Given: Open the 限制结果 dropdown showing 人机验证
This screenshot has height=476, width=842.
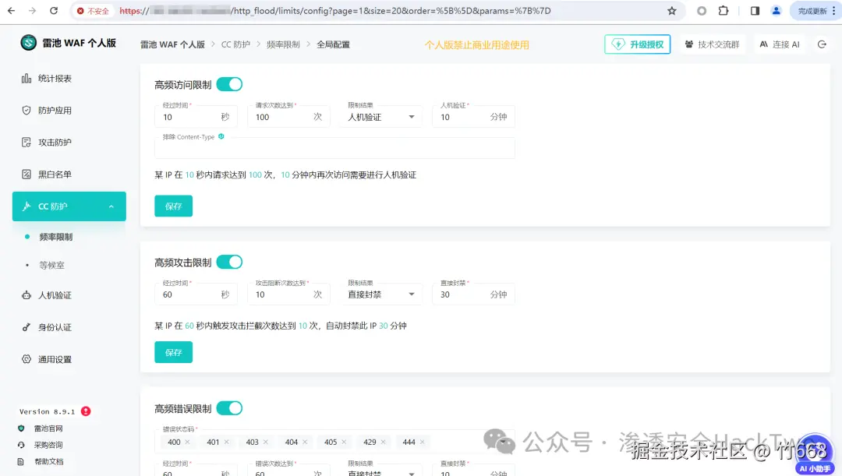Looking at the screenshot, I should (x=381, y=116).
